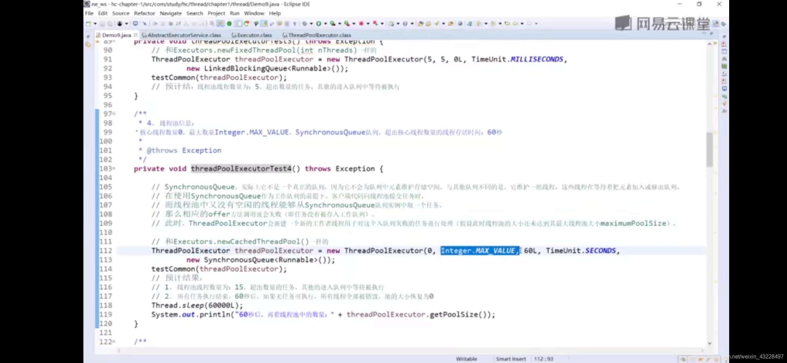Image resolution: width=787 pixels, height=363 pixels.
Task: Click the Maximize editor area icon
Action: [711, 33]
